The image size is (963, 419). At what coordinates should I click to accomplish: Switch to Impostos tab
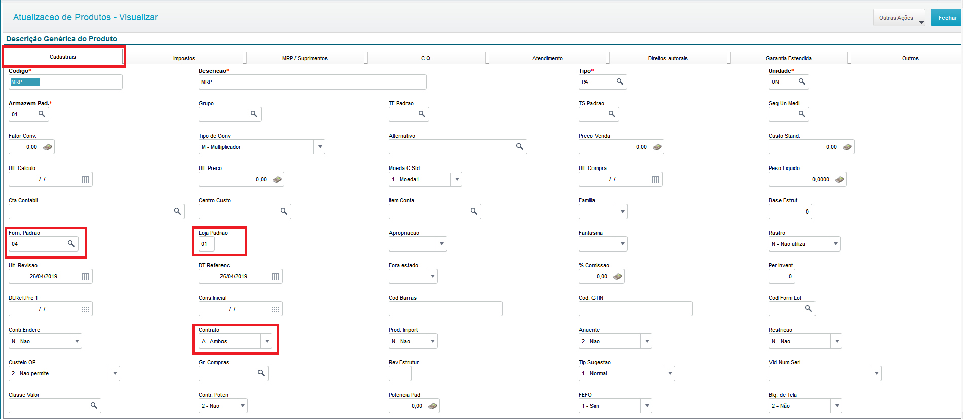click(184, 58)
